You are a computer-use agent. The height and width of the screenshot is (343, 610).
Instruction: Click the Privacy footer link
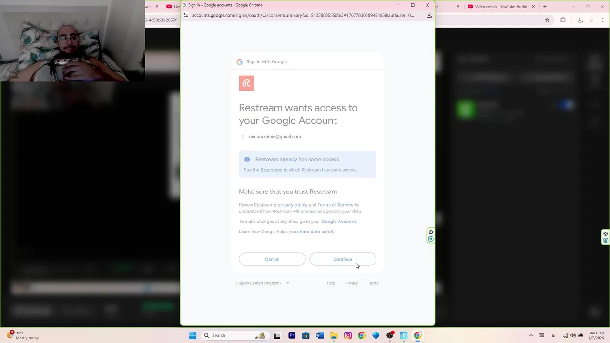point(351,283)
